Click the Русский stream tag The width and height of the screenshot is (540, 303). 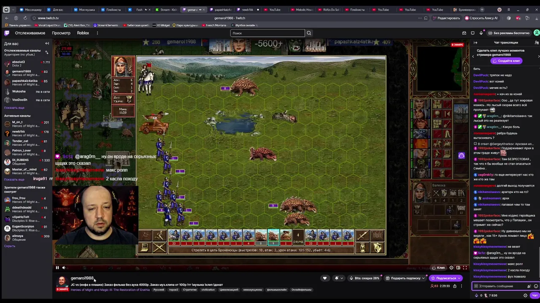[x=159, y=290]
